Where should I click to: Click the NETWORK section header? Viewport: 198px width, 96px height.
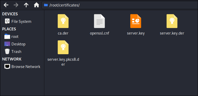[12, 59]
